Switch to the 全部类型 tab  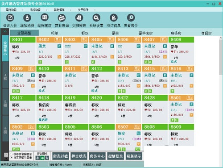(x=25, y=33)
